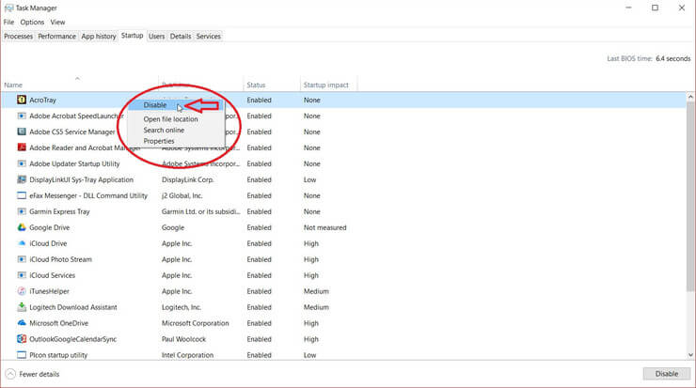The height and width of the screenshot is (388, 696).
Task: Click the Intel Corporation publisher cell
Action: (187, 355)
